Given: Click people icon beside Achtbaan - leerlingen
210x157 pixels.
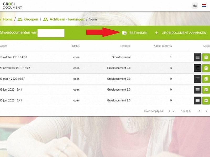Looking at the screenshot, I should 45,19.
